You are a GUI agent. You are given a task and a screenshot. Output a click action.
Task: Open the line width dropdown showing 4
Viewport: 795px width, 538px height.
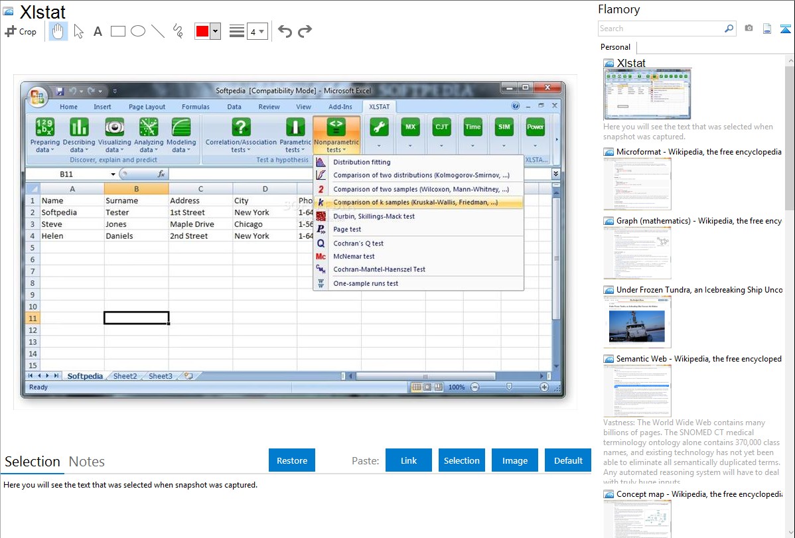tap(257, 31)
